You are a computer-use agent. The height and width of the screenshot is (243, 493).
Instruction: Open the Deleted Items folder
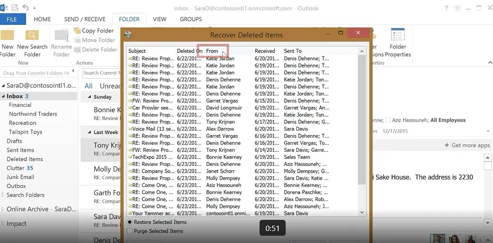(x=25, y=159)
